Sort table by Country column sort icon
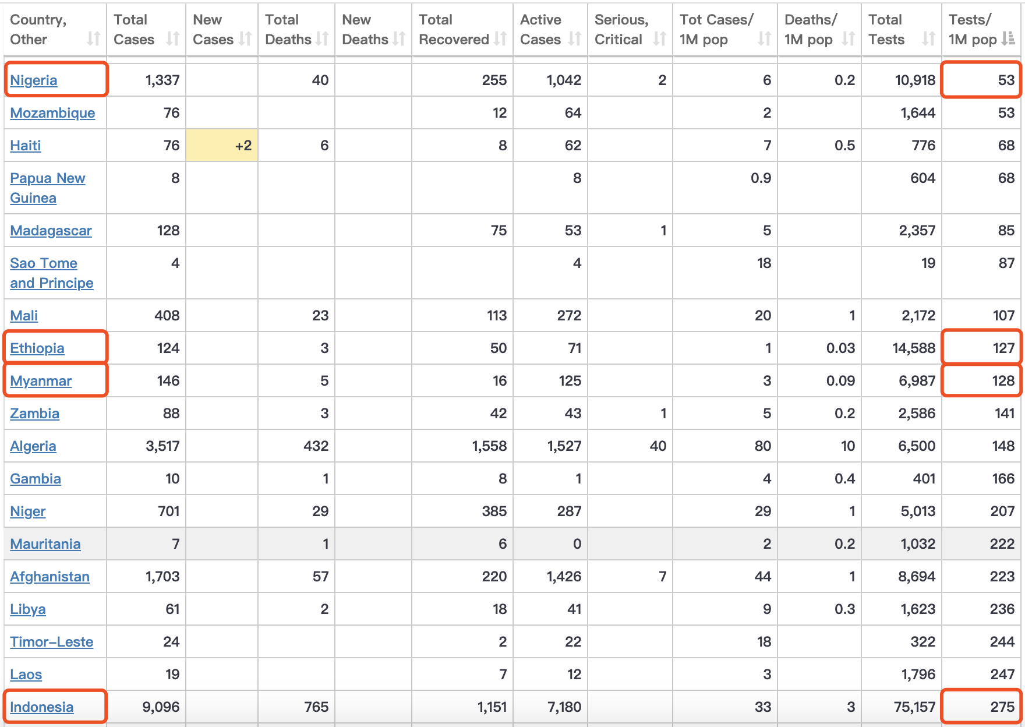This screenshot has height=727, width=1025. point(93,39)
